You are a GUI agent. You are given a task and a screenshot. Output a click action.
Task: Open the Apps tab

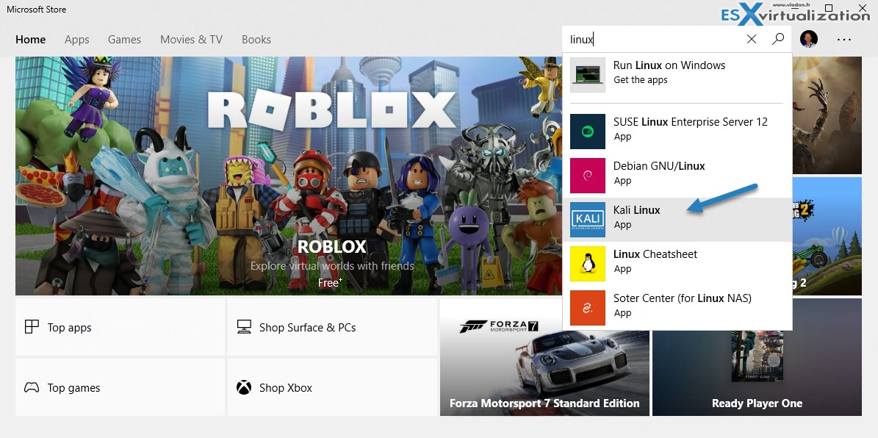pyautogui.click(x=76, y=40)
